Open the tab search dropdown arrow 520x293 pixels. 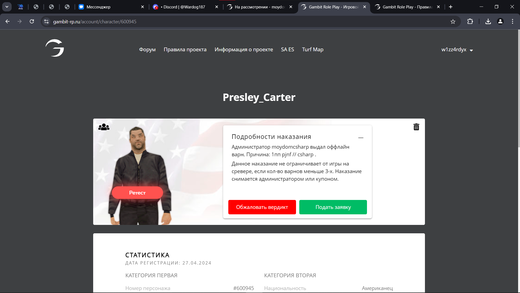pyautogui.click(x=7, y=7)
